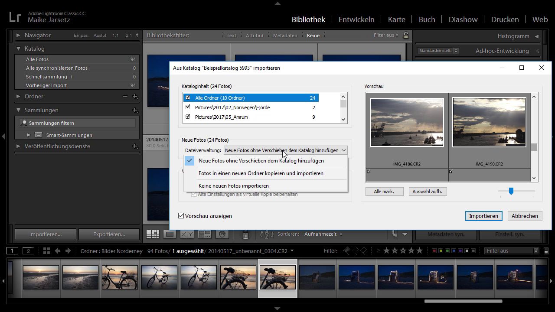Uncheck Pictures\2017\05_Amrum folder checkbox
555x312 pixels.
tap(188, 117)
